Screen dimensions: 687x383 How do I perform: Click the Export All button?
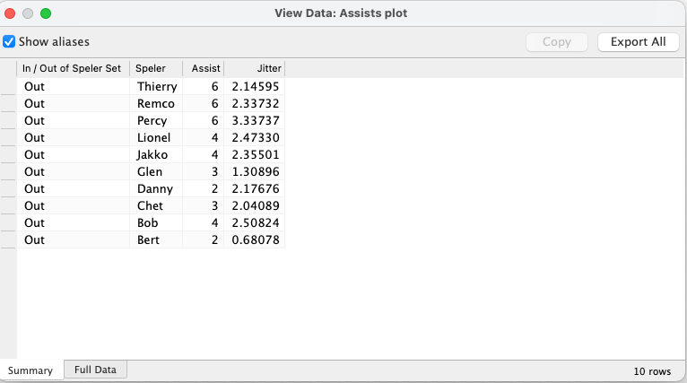click(638, 42)
